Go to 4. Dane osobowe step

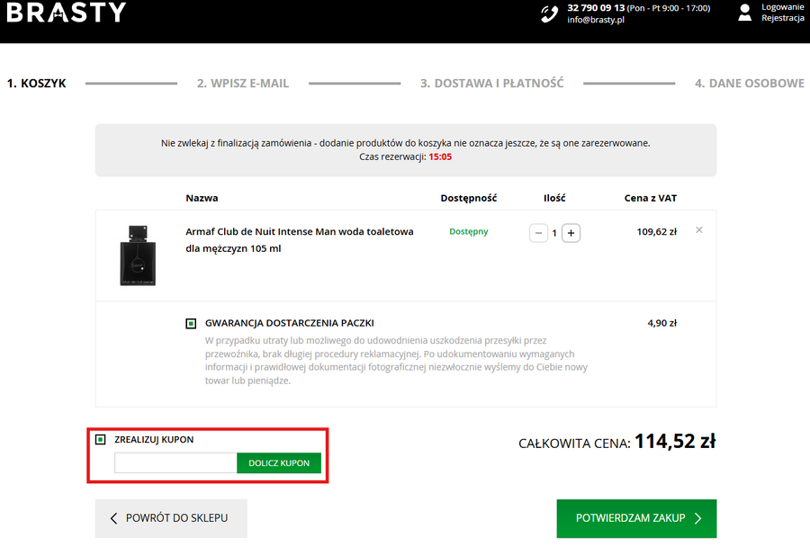[x=749, y=84]
